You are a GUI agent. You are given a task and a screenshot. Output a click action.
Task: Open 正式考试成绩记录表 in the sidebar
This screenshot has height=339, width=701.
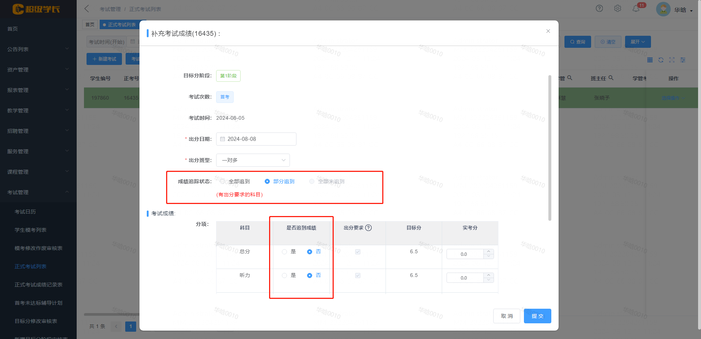[x=38, y=285]
